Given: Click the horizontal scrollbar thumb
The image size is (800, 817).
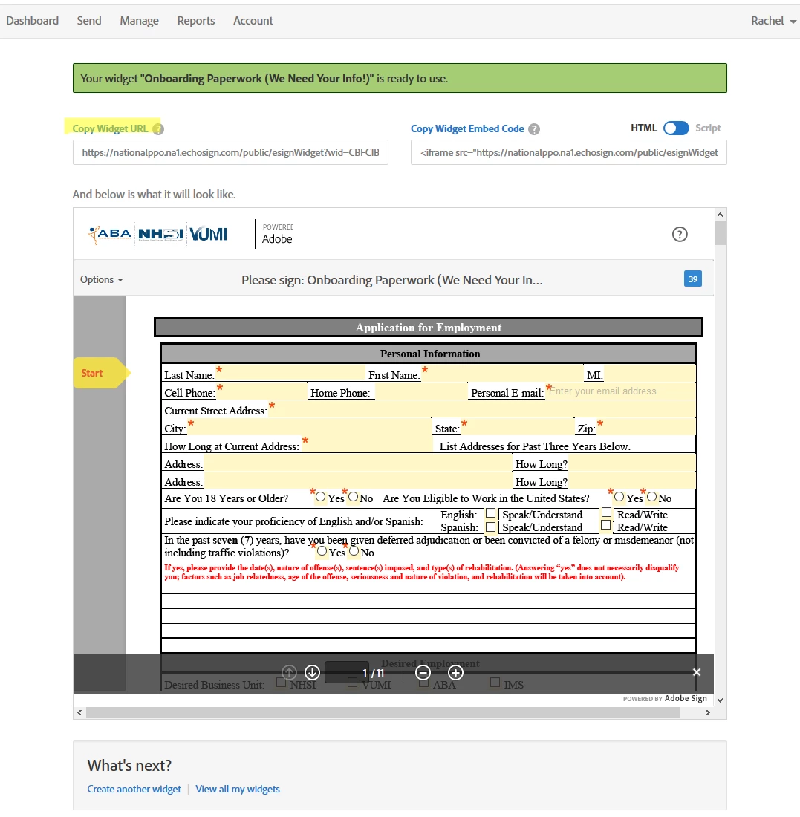Looking at the screenshot, I should pos(383,712).
